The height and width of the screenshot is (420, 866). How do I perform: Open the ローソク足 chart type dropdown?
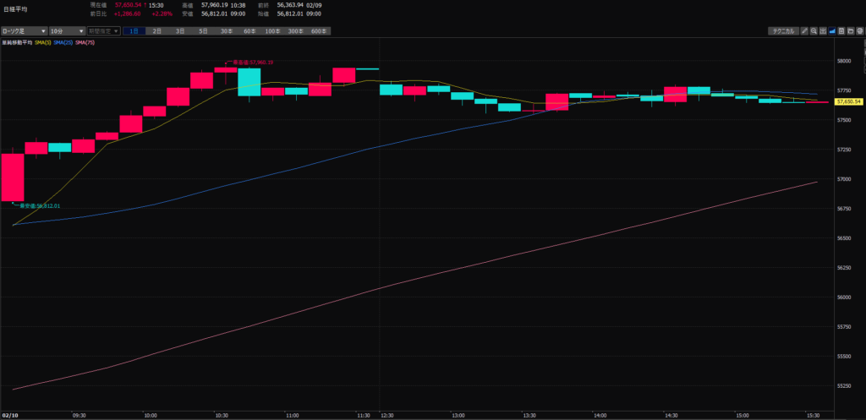[24, 31]
